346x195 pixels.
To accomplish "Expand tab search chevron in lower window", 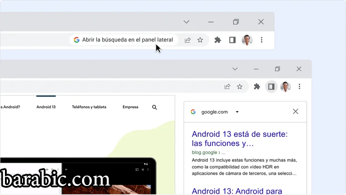I will coord(235,69).
